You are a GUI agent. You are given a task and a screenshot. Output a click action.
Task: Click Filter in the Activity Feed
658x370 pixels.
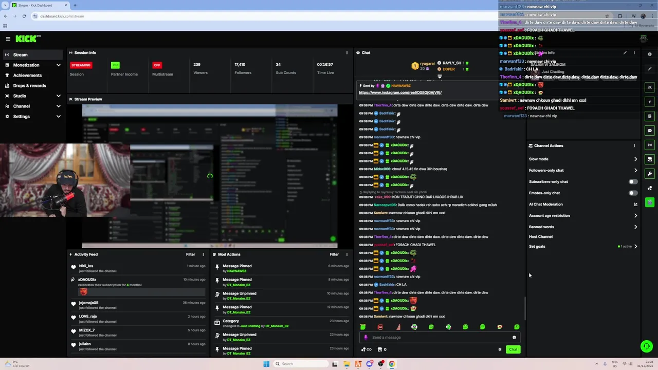click(190, 254)
